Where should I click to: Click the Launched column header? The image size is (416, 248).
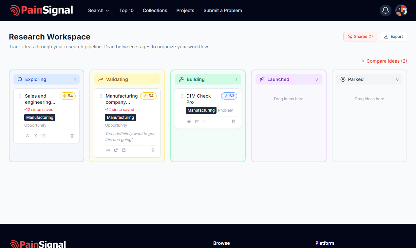pyautogui.click(x=289, y=79)
